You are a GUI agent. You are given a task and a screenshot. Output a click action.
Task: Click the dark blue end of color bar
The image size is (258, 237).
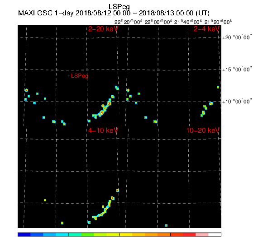click(x=24, y=234)
